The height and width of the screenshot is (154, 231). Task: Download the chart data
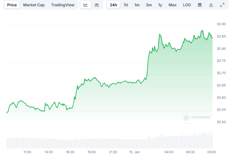(211, 5)
